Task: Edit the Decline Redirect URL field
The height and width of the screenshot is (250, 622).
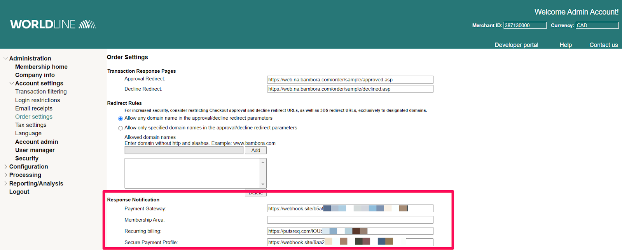Action: 350,89
